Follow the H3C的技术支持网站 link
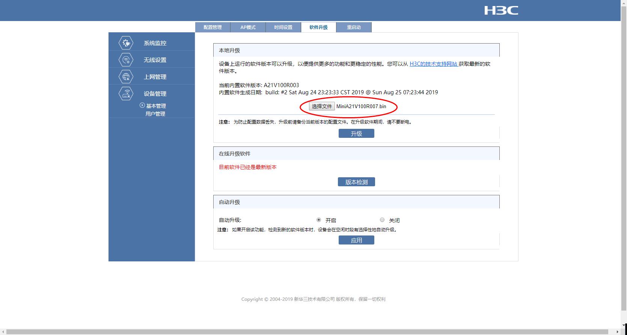The height and width of the screenshot is (335, 627). coord(433,64)
